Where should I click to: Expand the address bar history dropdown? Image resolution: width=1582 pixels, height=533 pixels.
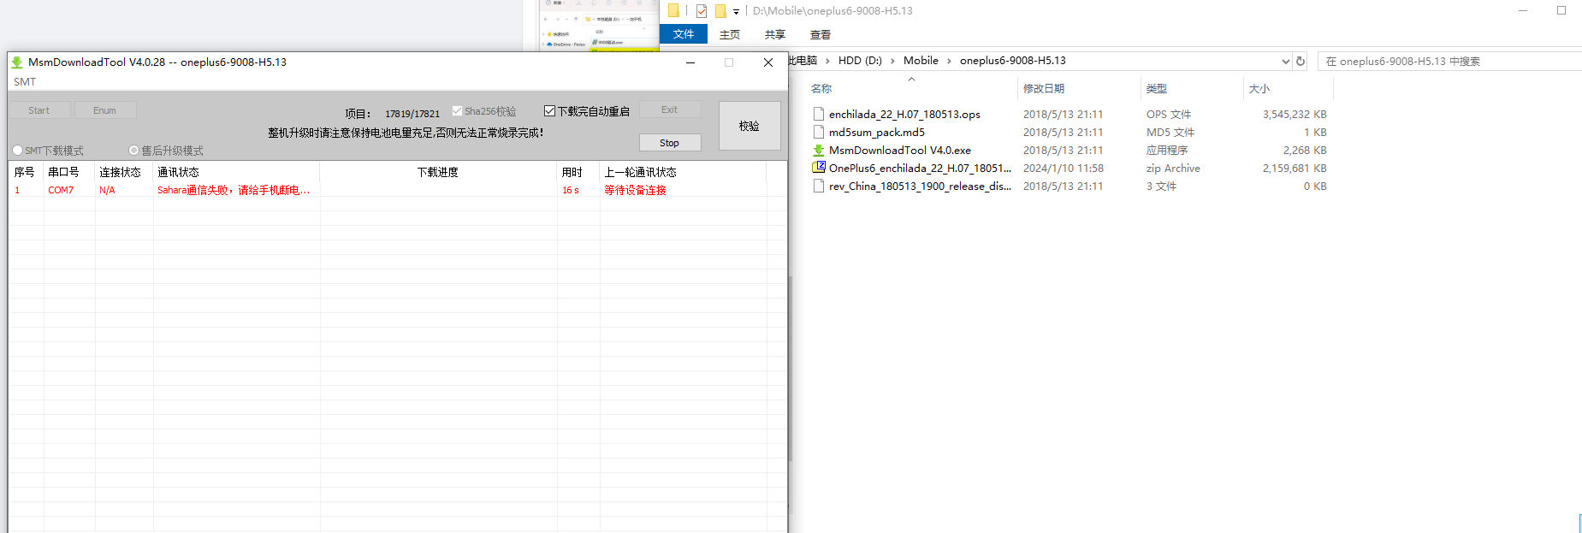1285,61
